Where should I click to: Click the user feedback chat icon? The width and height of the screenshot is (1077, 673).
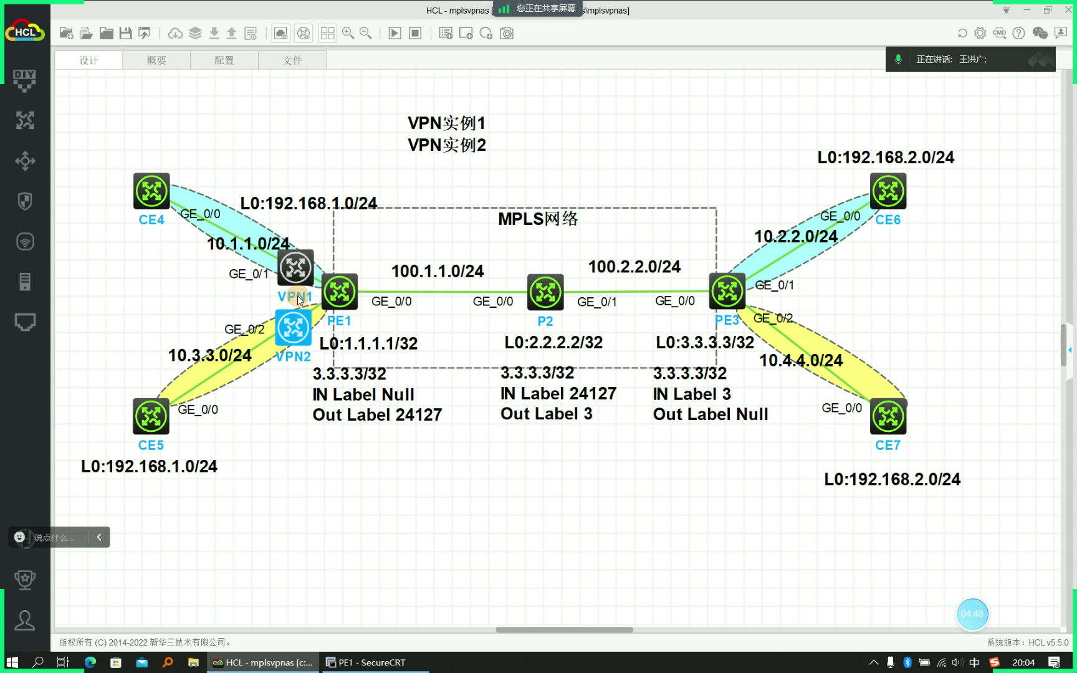click(x=1061, y=33)
